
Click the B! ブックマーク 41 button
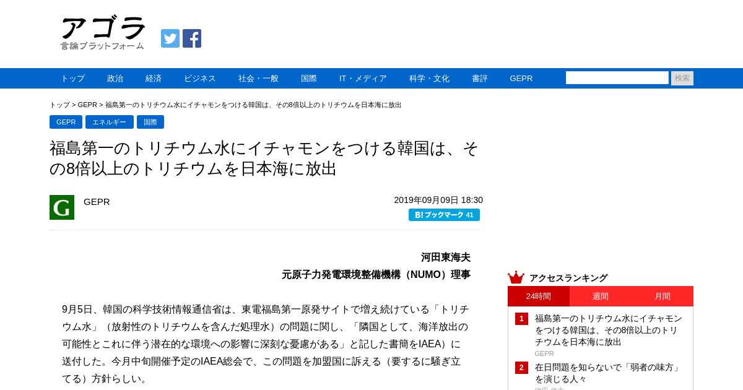pyautogui.click(x=444, y=215)
